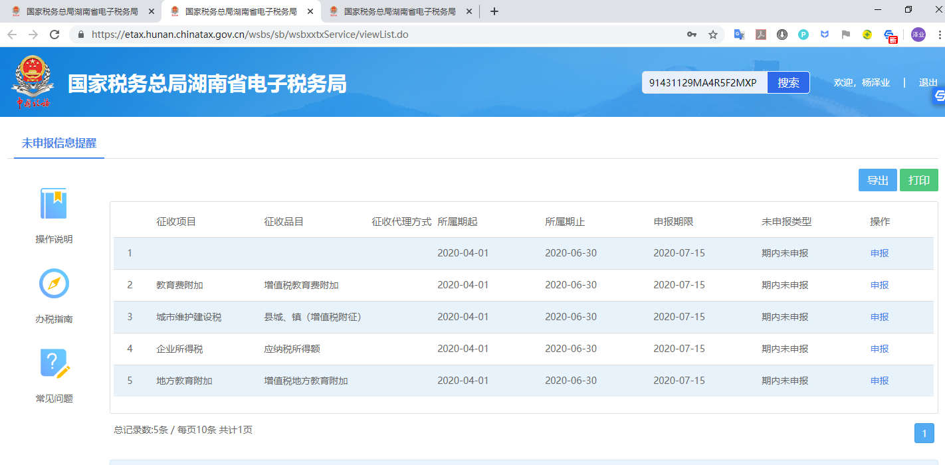Open the 办税指南 compass icon
This screenshot has width=945, height=465.
pos(54,284)
